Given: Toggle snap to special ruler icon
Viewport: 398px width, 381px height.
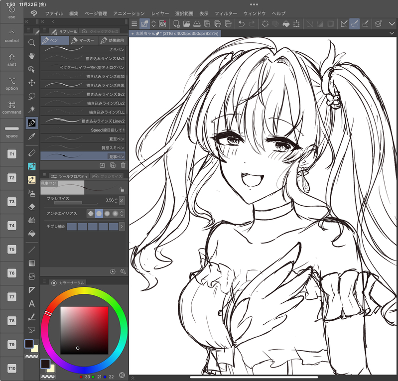Looking at the screenshot, I should [354, 24].
